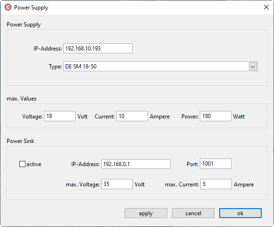
Task: Click the Port field showing 1001
Action: click(x=215, y=164)
